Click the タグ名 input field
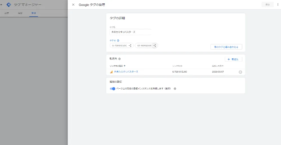281x145 pixels. [x=130, y=32]
